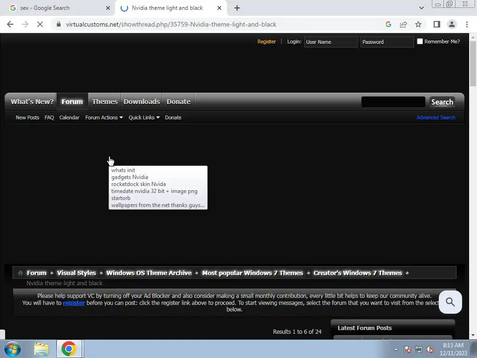
Task: Close the Nvidia theme tab
Action: pos(219,8)
